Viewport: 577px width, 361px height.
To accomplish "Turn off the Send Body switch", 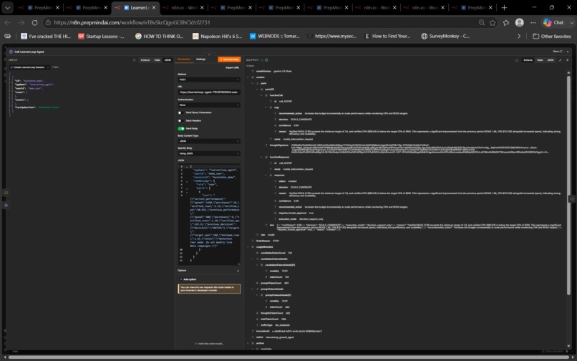I will [x=181, y=128].
